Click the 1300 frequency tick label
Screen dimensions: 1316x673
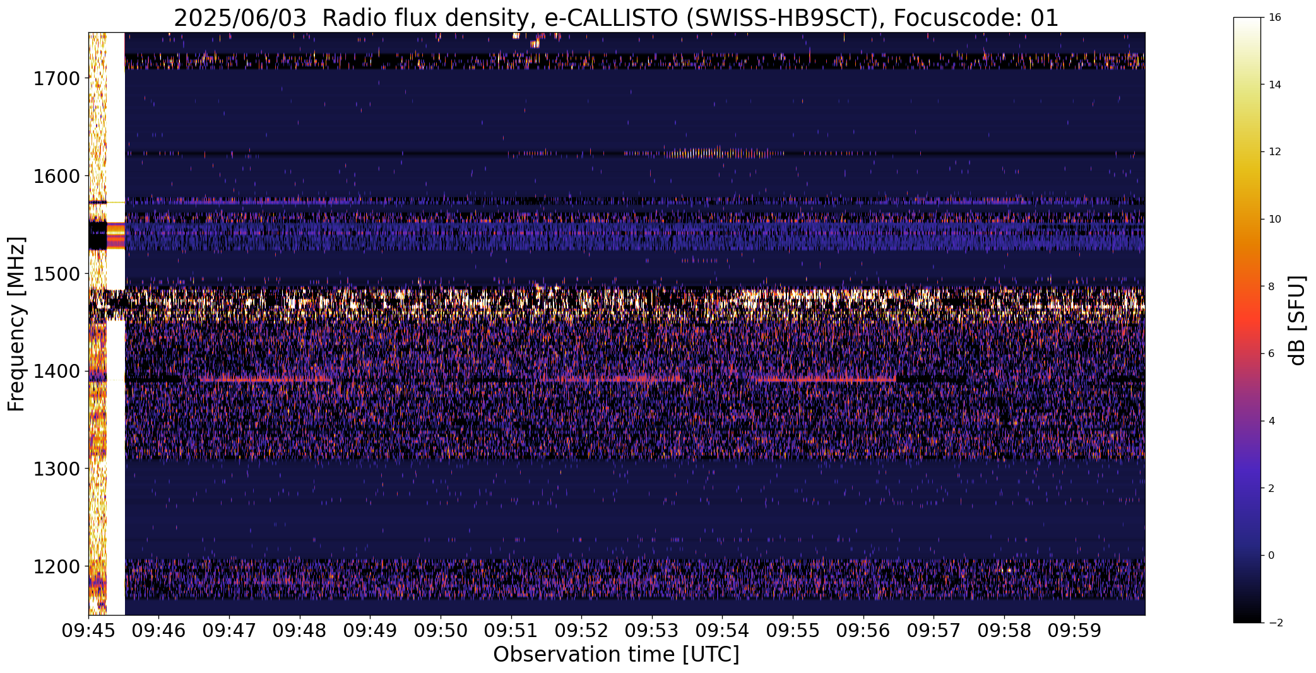(x=56, y=469)
